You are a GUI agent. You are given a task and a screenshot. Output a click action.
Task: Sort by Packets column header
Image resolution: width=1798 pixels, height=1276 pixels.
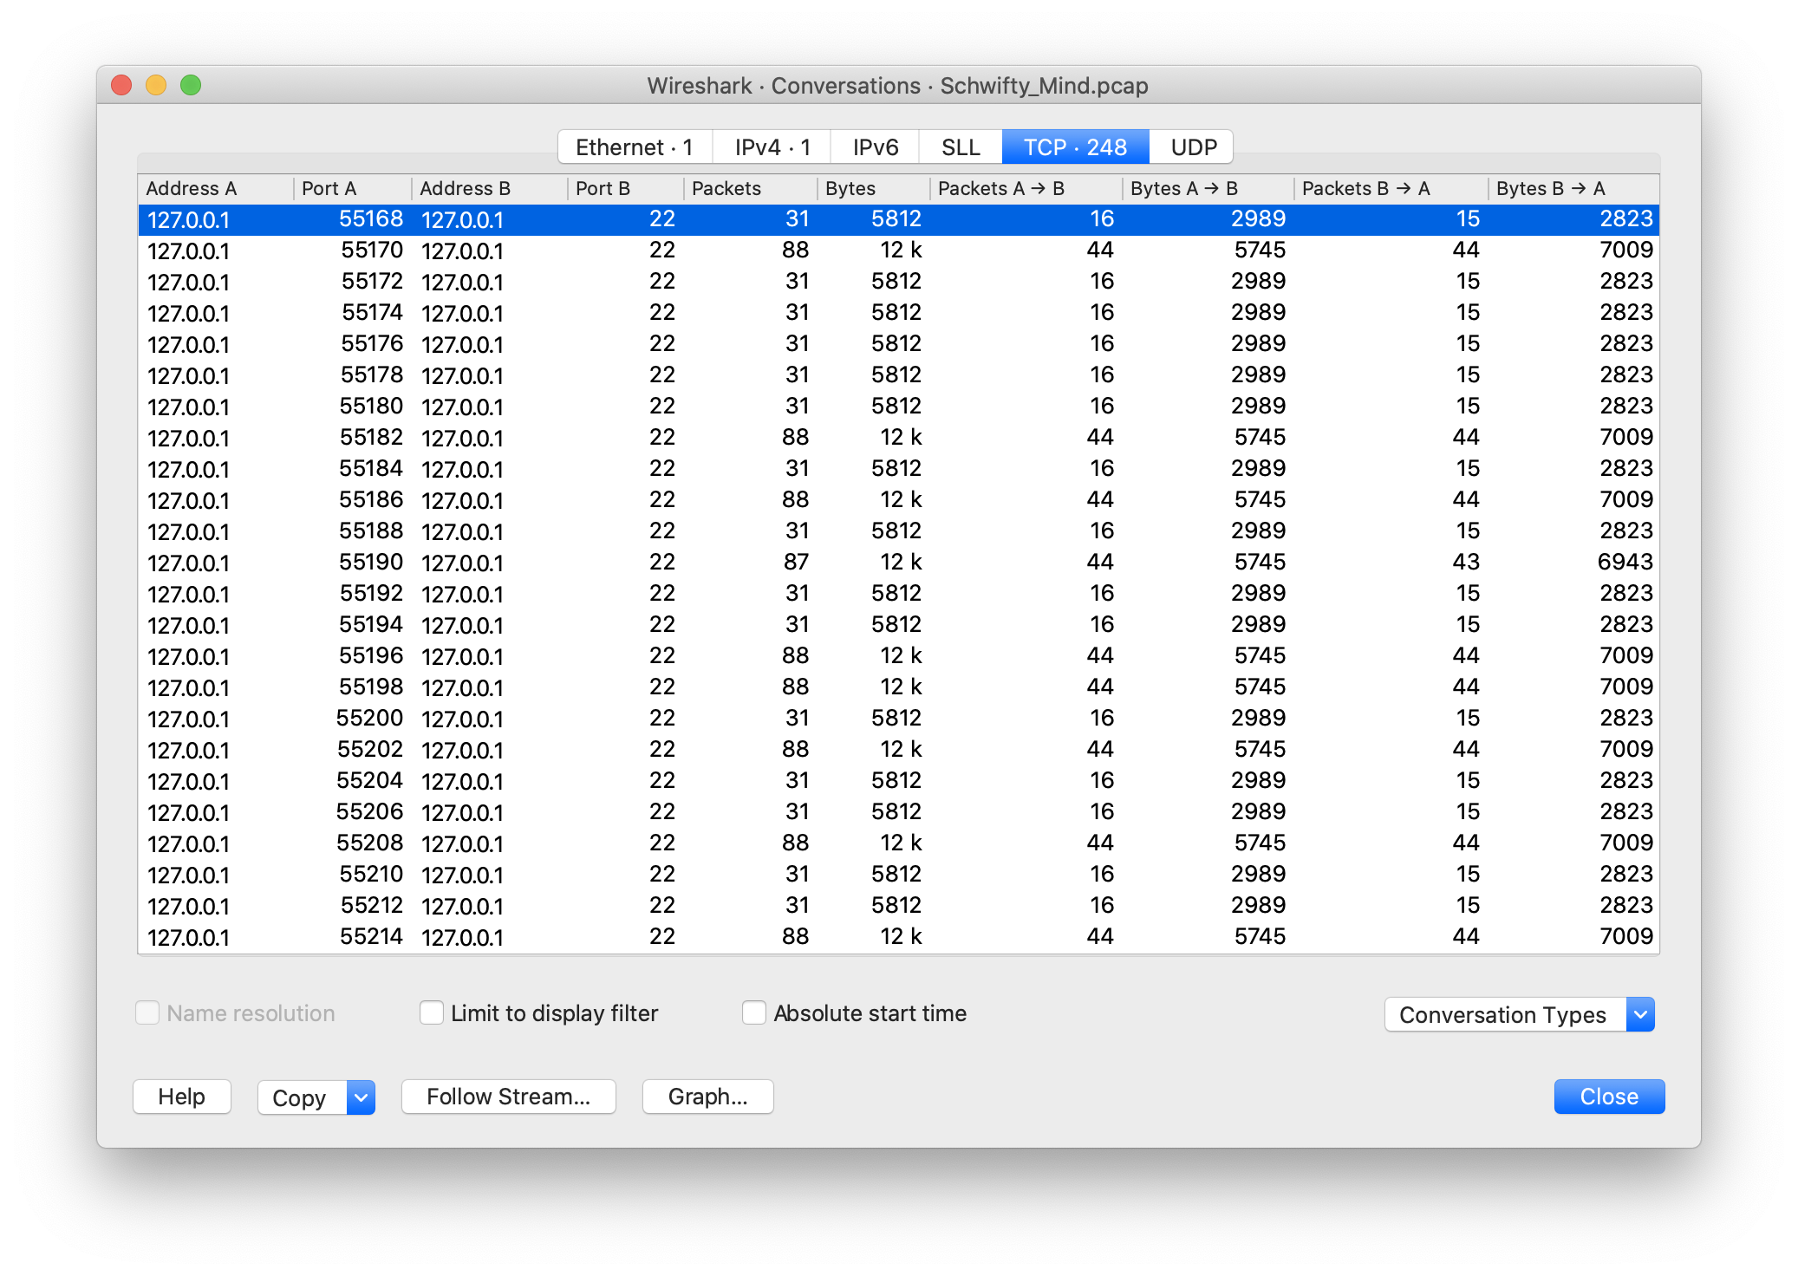click(751, 189)
